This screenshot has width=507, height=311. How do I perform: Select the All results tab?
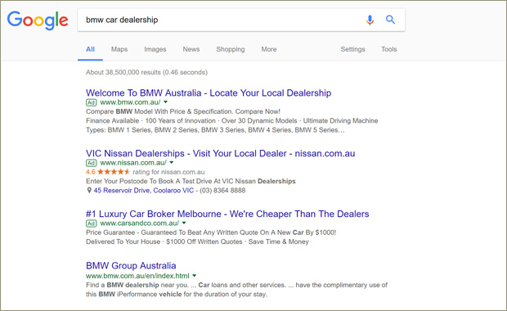coord(90,49)
